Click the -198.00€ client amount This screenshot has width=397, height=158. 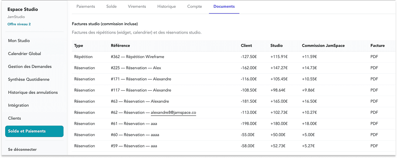(x=249, y=124)
